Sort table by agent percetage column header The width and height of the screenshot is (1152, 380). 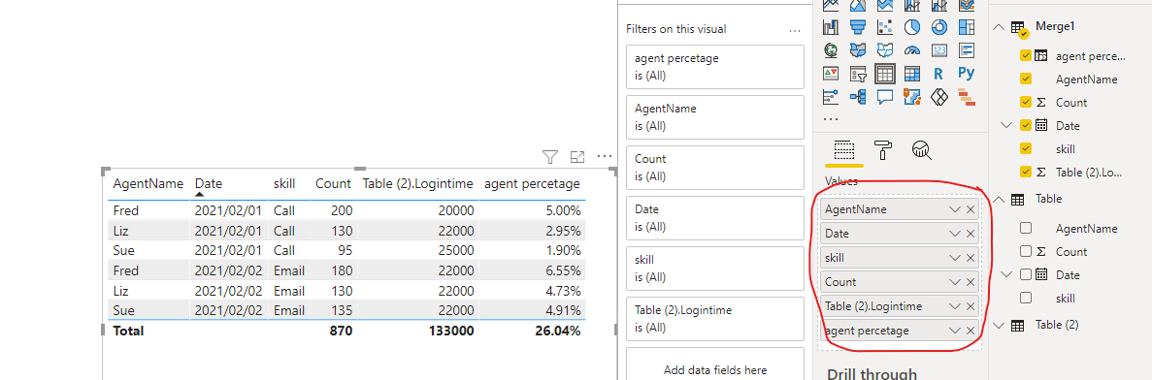pos(532,183)
